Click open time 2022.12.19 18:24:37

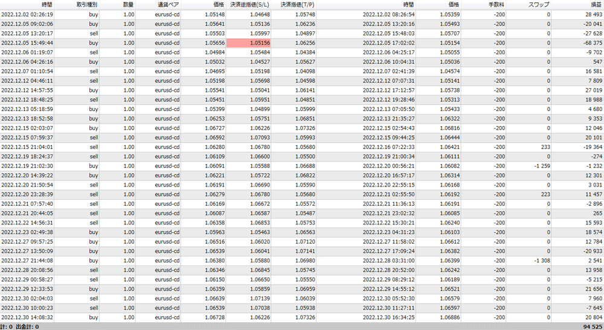coord(27,156)
